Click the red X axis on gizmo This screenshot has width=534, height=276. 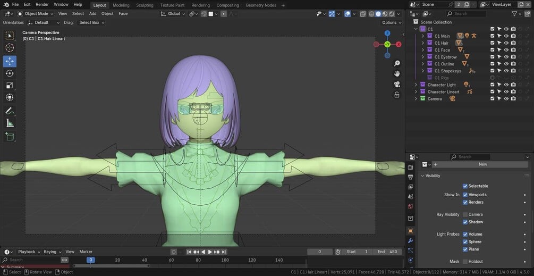click(x=399, y=44)
